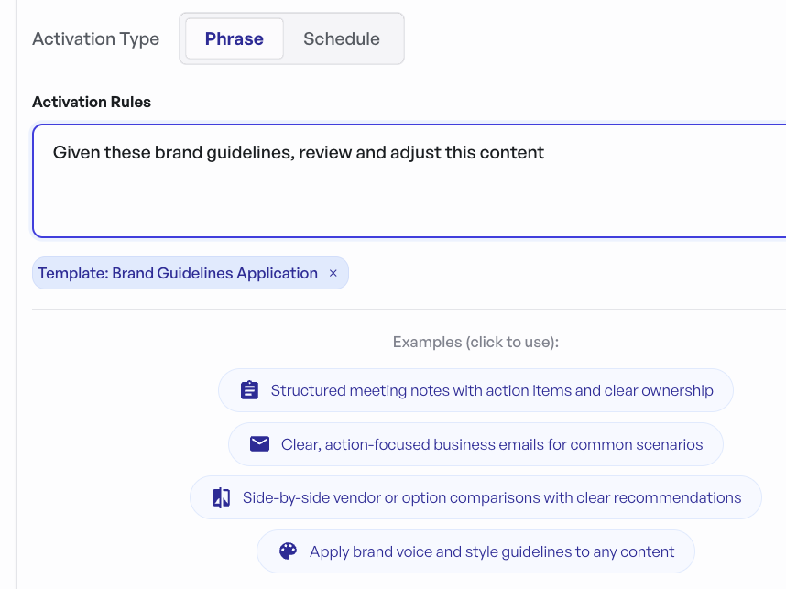Click the Activation Rules heading

(92, 102)
